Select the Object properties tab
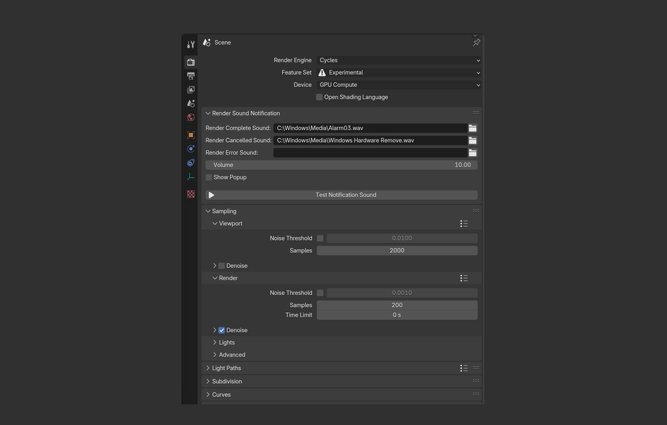Image resolution: width=667 pixels, height=425 pixels. coord(191,135)
